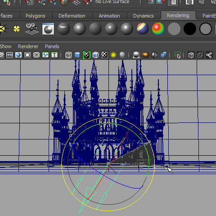This screenshot has width=216, height=216.
Task: Toggle the resolution gate display
Action: [18, 55]
